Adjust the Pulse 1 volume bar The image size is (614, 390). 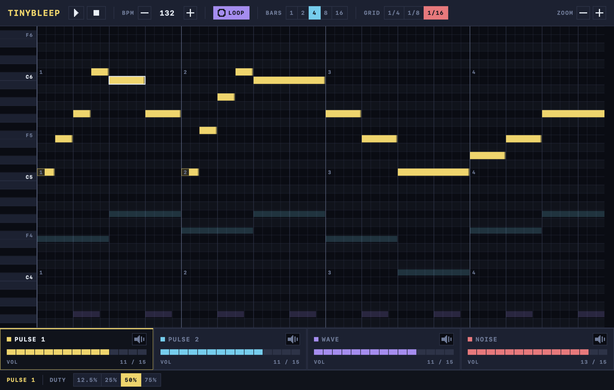[x=76, y=352]
